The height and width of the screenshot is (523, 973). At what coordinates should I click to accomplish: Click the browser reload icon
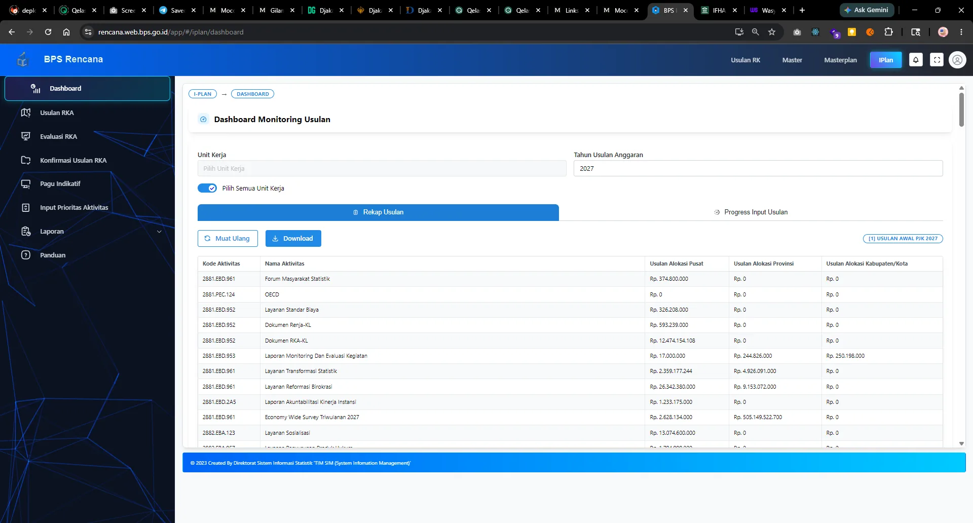pyautogui.click(x=48, y=32)
